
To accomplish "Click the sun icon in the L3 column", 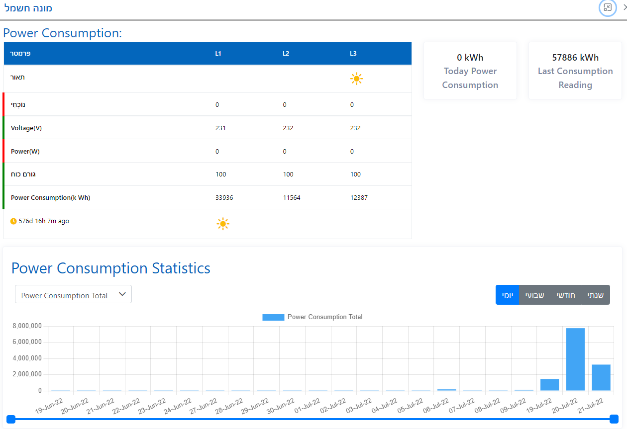I will coord(356,79).
